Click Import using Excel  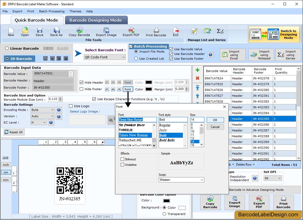pos(233,55)
